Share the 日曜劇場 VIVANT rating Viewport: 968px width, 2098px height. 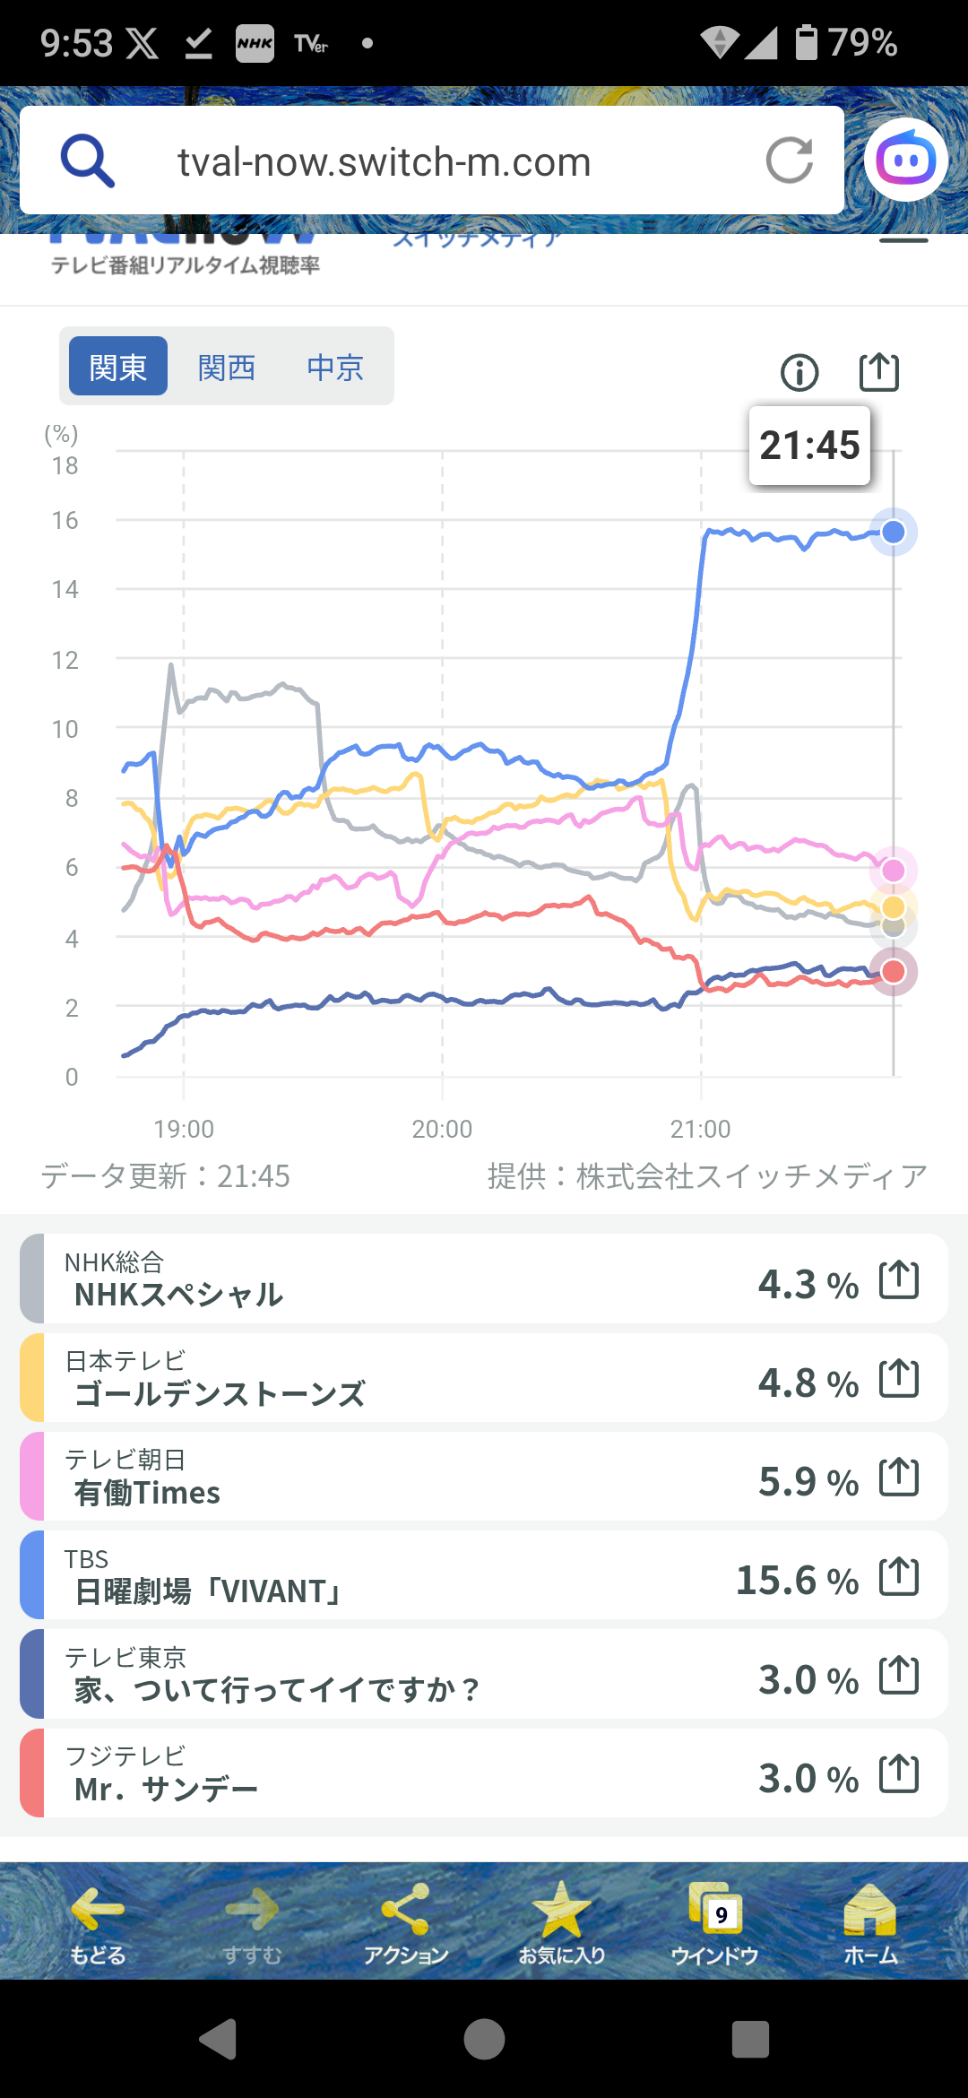(x=899, y=1576)
